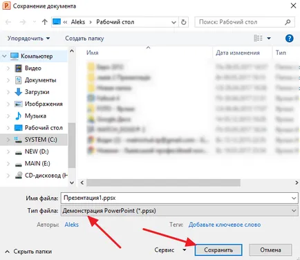Refresh the current folder view
Viewport: 300px width, 260px height.
tap(184, 22)
